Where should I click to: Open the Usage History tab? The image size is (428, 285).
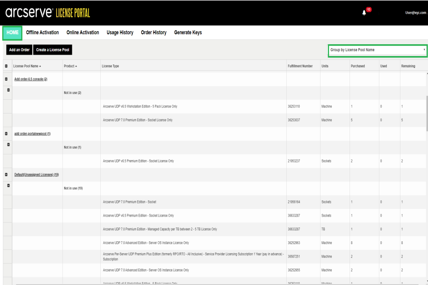[x=120, y=33]
